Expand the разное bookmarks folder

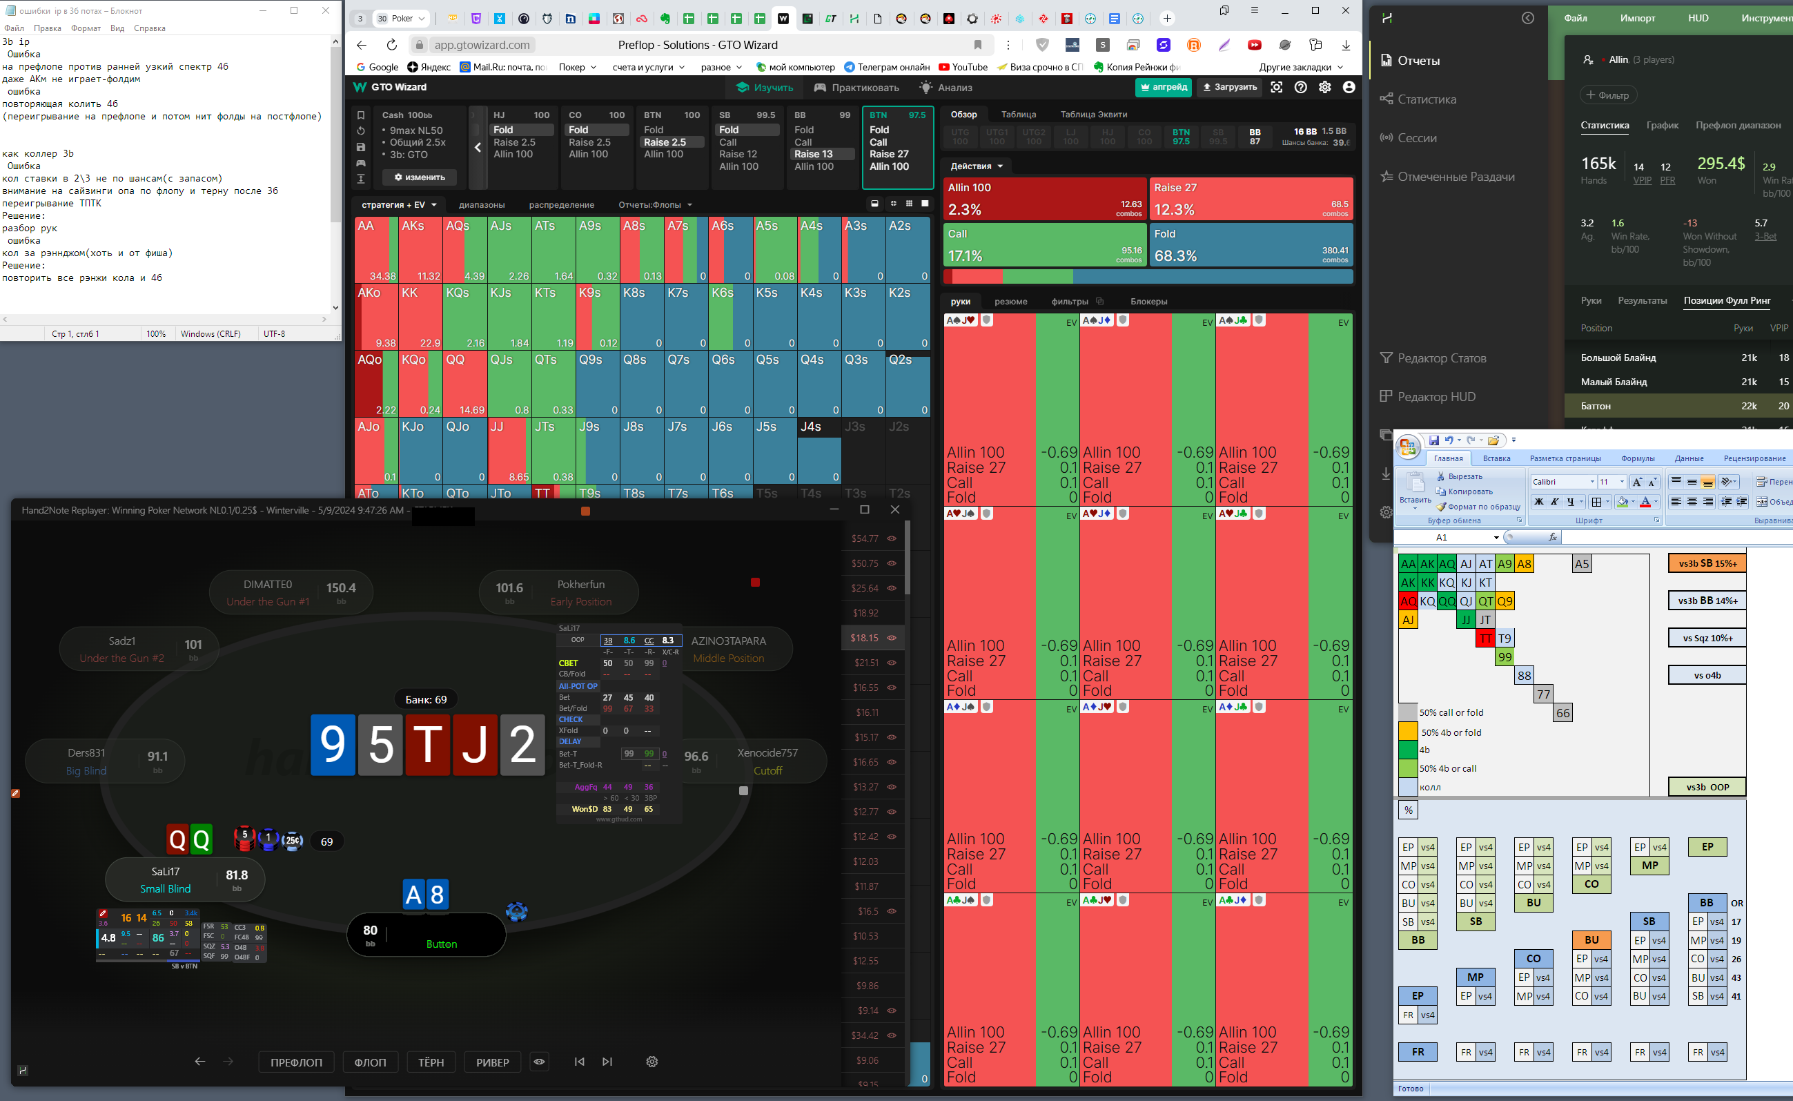point(721,67)
